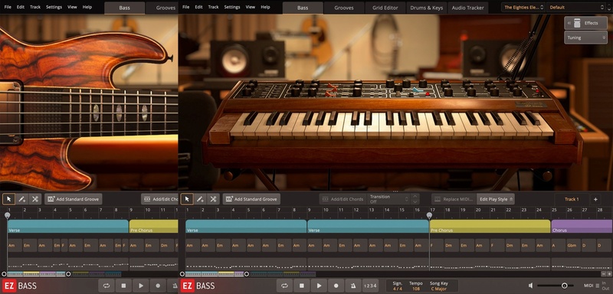Expand the Edit Play Style panel
This screenshot has width=613, height=294.
coord(496,199)
